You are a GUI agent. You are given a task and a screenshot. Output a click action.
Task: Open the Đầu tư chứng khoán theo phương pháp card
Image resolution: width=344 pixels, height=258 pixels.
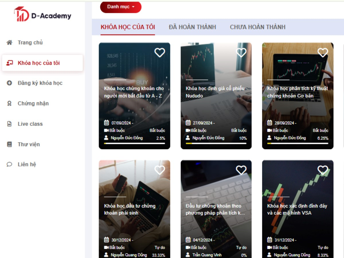pos(216,209)
